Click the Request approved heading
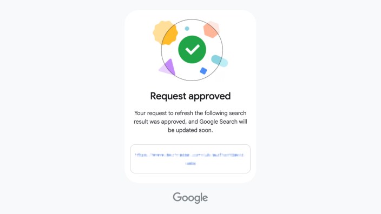The width and height of the screenshot is (381, 214). (190, 96)
